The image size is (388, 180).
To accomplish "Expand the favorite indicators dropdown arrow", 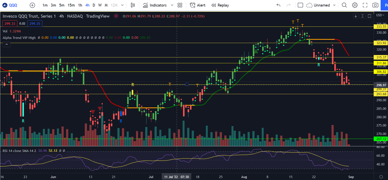I will coord(172,5).
